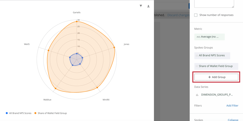Screen dimensions: 243x121
Task: Click inside the text area at panel top
Action: [x=214, y=3]
